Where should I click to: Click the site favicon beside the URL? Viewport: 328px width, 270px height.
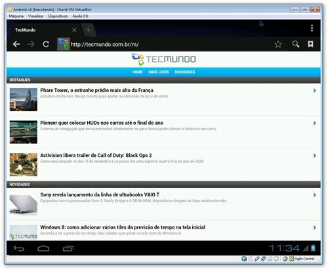click(64, 44)
